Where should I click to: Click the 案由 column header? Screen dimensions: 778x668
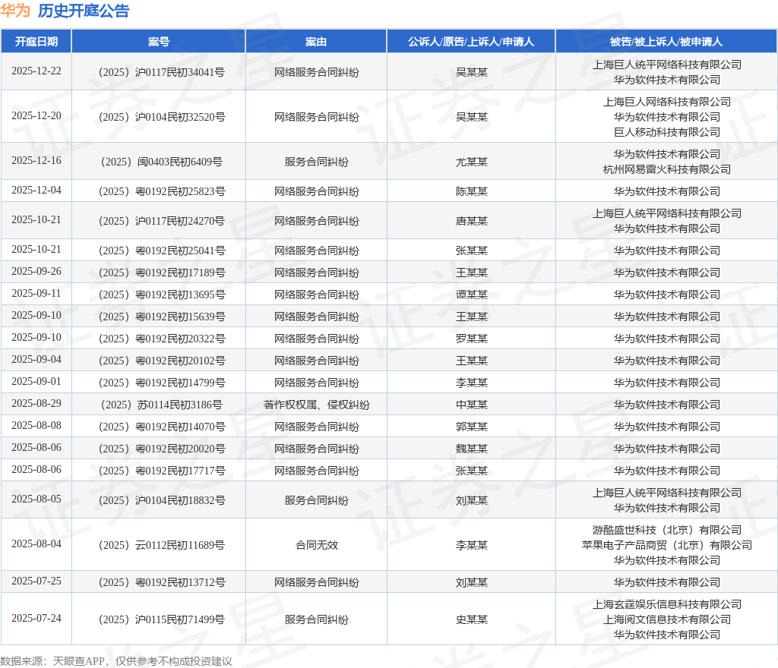pos(316,42)
